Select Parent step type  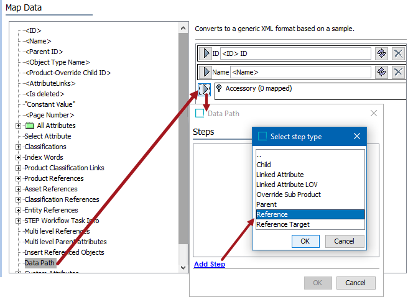310,204
